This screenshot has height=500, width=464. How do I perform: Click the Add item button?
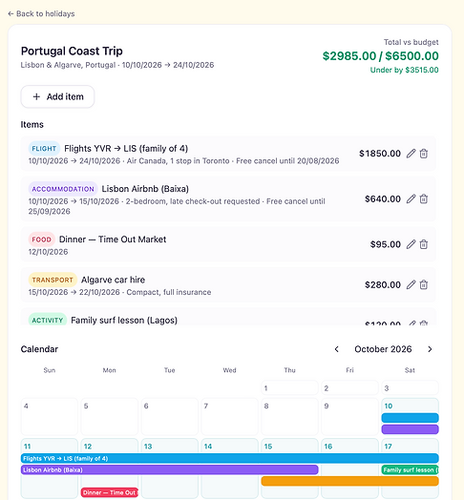57,96
